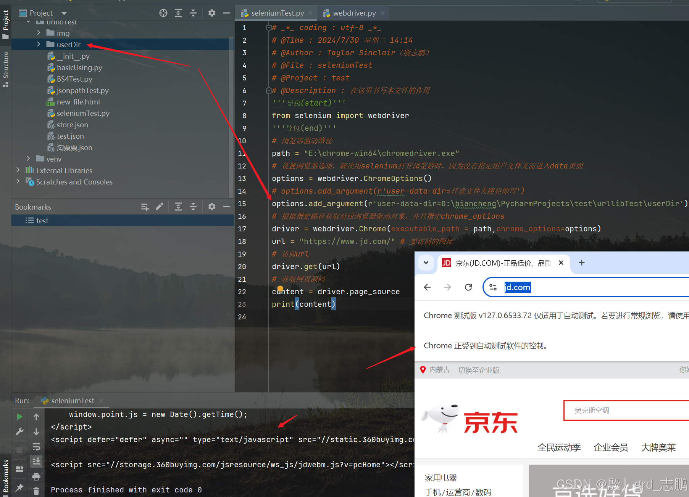Expand all in Bookmarks panel
Screen dimensions: 689x497
(x=178, y=207)
